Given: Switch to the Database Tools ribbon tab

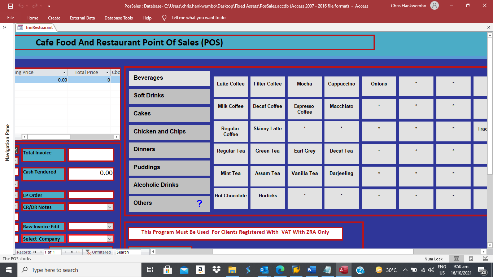Looking at the screenshot, I should pos(119,18).
